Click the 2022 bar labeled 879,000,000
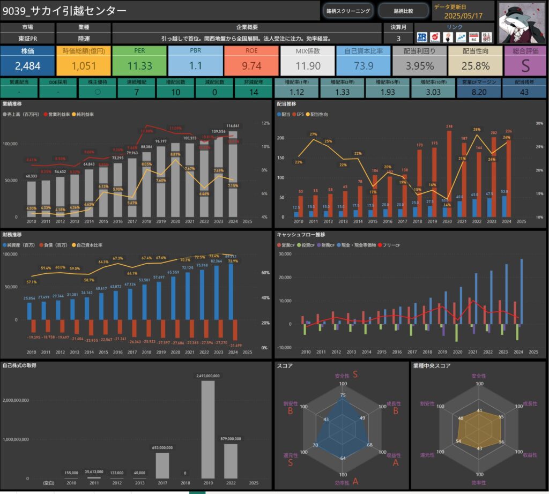 pyautogui.click(x=231, y=461)
